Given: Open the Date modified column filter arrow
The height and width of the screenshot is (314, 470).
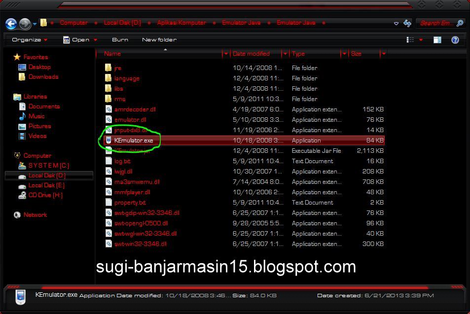Looking at the screenshot, I should click(285, 54).
